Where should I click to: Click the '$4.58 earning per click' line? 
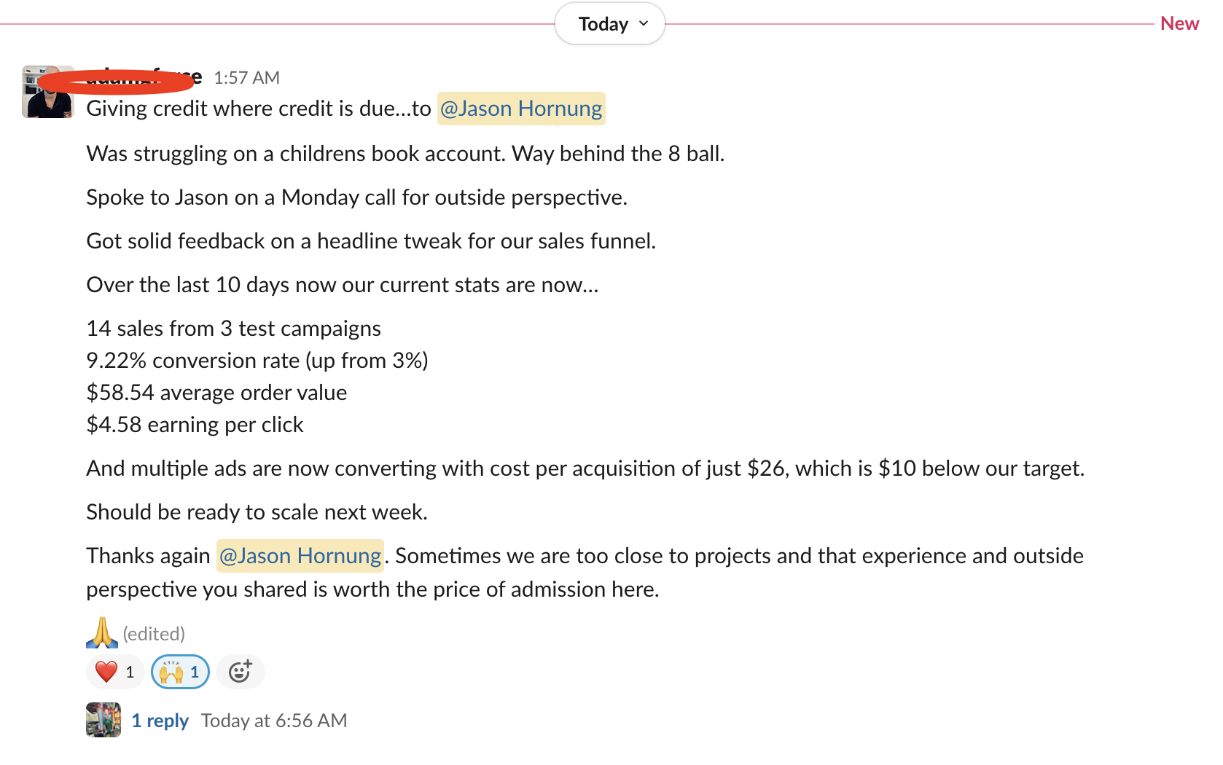coord(195,425)
